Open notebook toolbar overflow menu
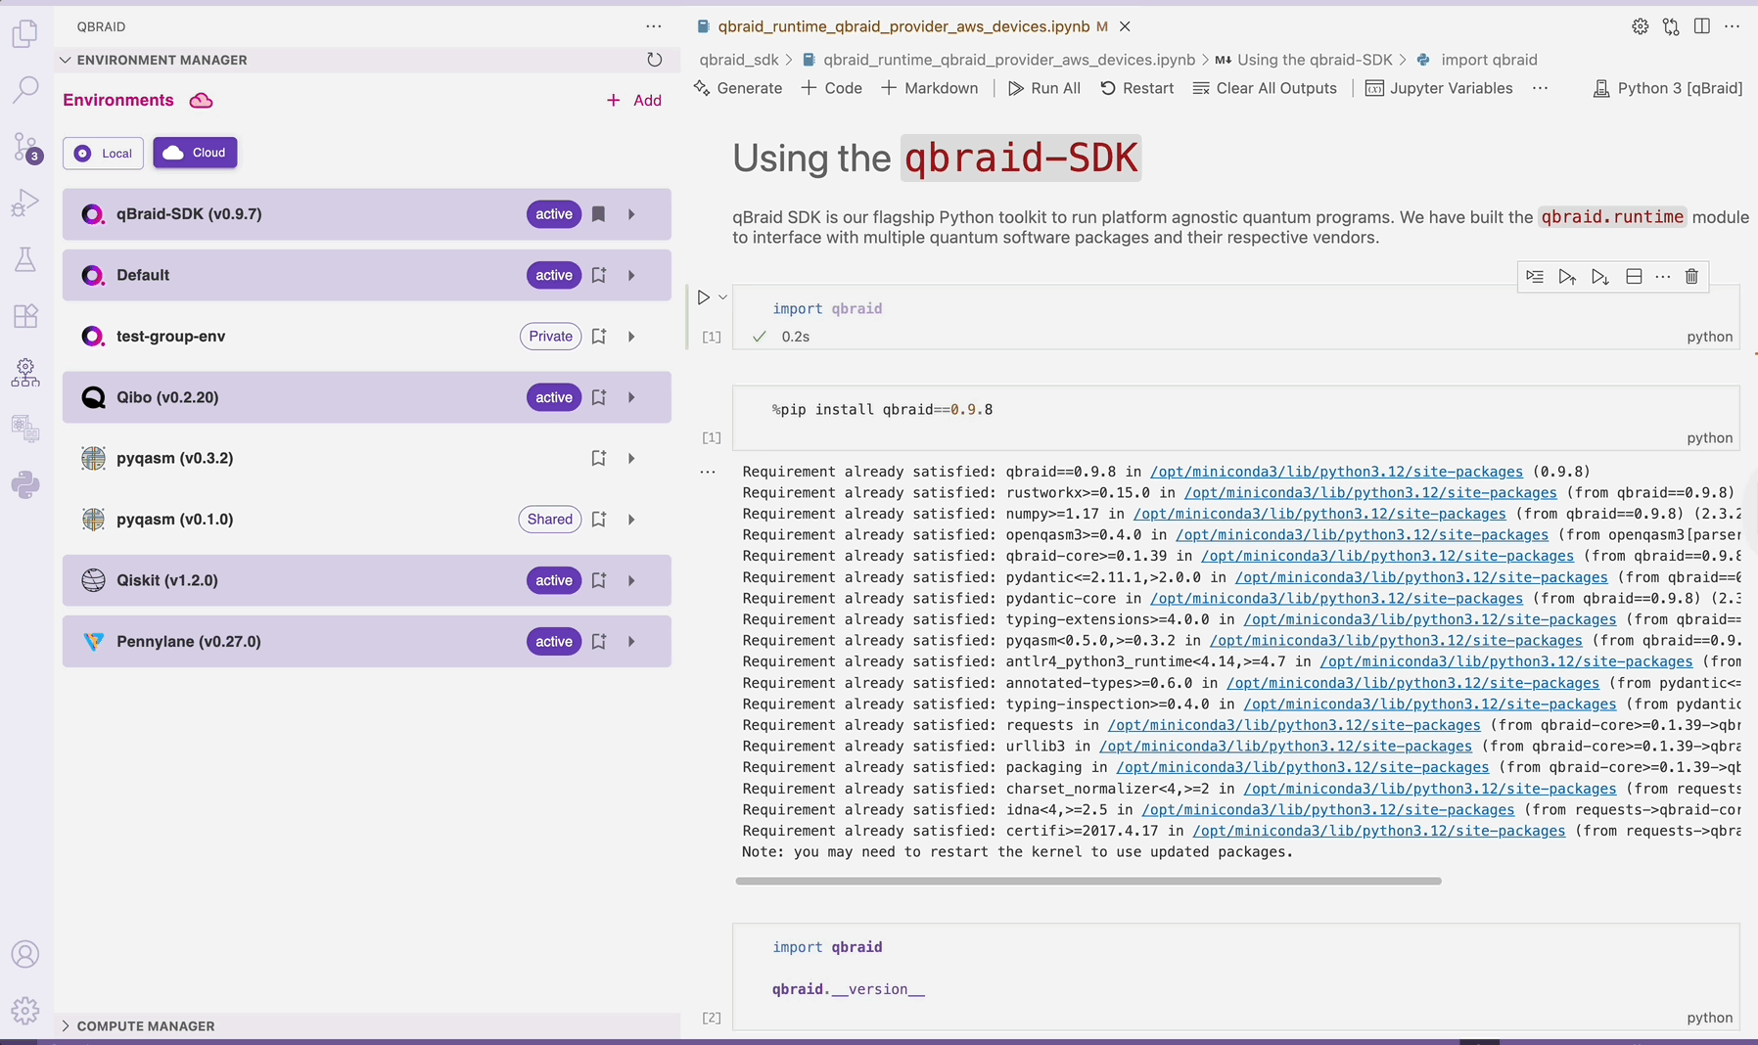1758x1045 pixels. (x=1540, y=88)
